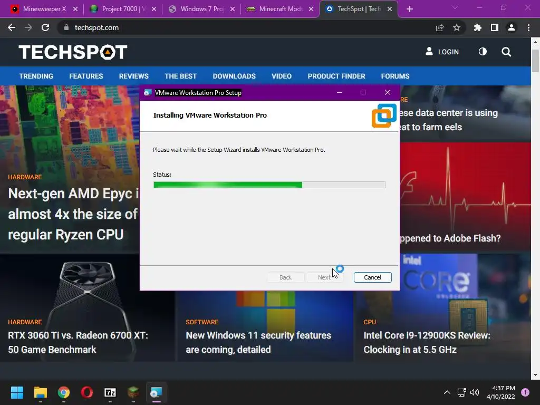Open THE BEST in TechSpot nav
Screen dimensions: 540x405
[x=180, y=76]
